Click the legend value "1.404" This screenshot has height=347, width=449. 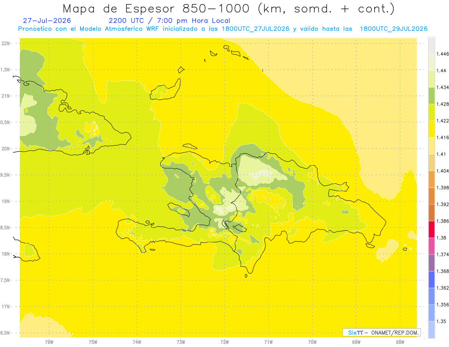pyautogui.click(x=442, y=171)
